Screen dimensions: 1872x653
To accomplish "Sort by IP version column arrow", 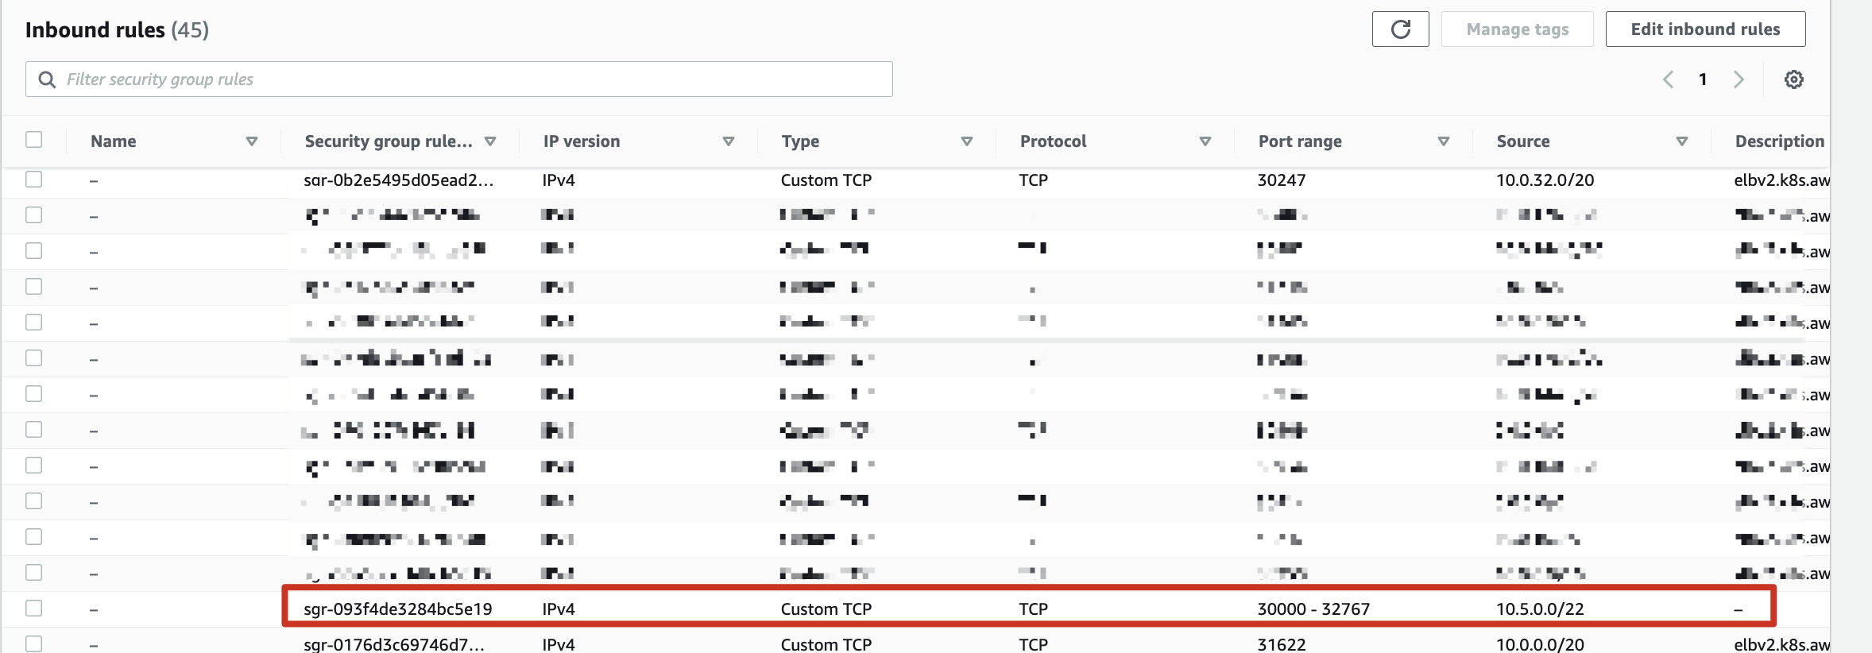I will (728, 141).
